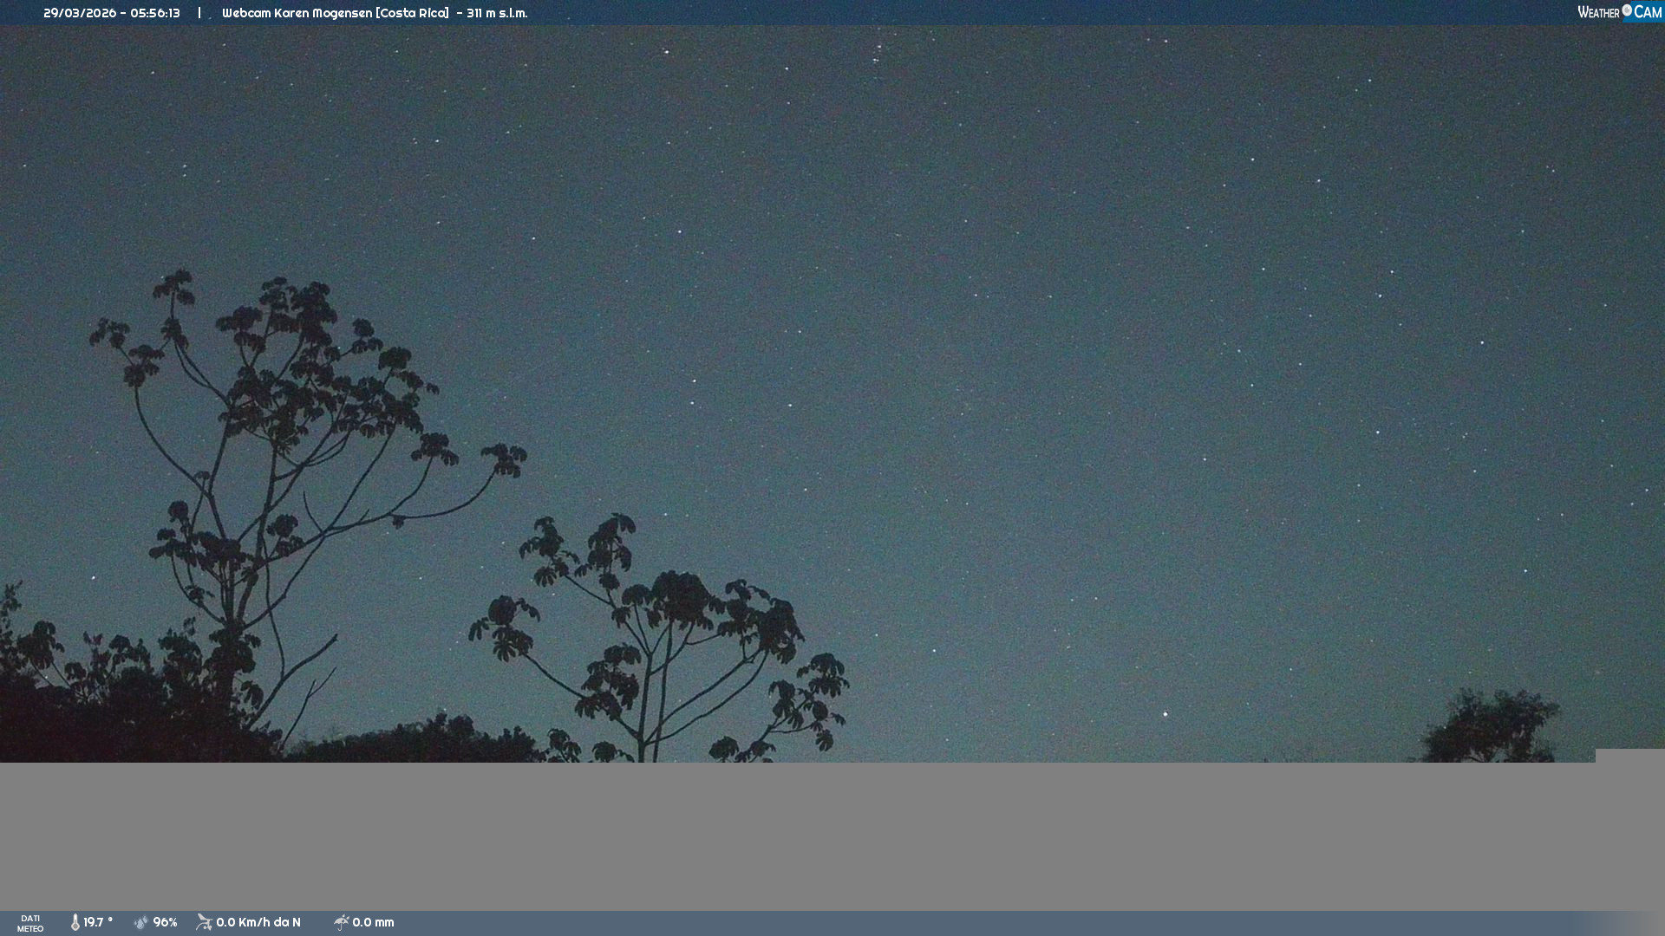Click the 29/03/2026 date stamp
Screen dimensions: 1665x936
pyautogui.click(x=79, y=13)
